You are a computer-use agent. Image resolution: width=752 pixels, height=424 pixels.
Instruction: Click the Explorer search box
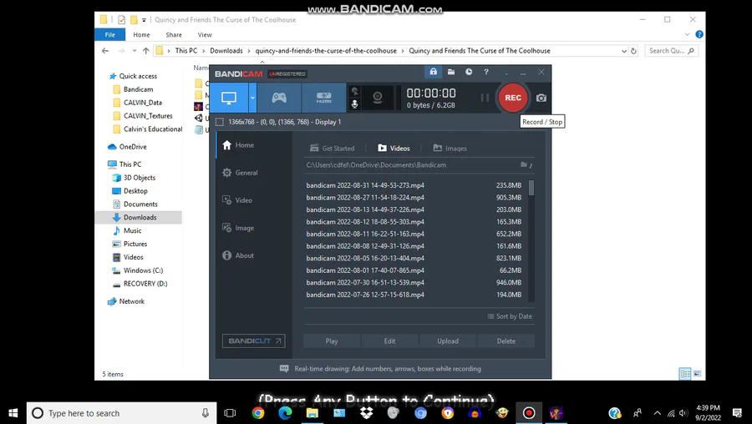click(671, 51)
